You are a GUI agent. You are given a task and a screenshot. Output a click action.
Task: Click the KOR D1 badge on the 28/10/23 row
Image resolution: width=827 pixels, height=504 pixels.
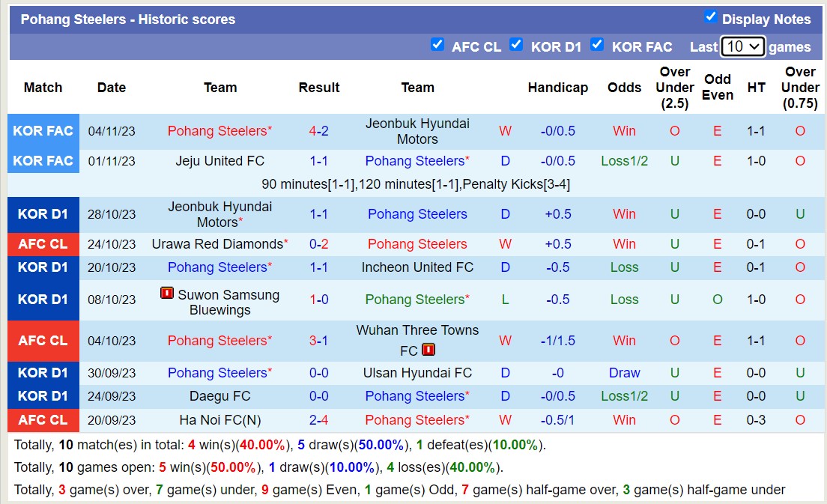[43, 213]
